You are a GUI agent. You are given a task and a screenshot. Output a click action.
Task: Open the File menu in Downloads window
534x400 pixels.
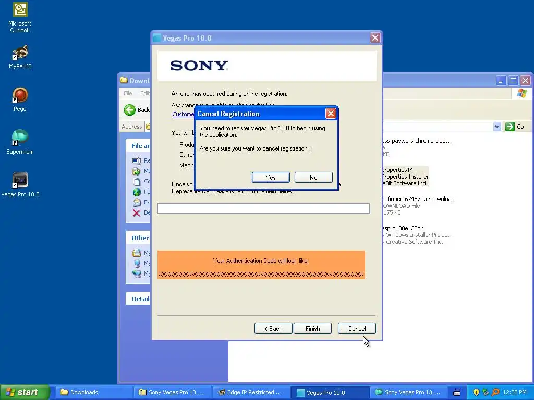coord(128,93)
